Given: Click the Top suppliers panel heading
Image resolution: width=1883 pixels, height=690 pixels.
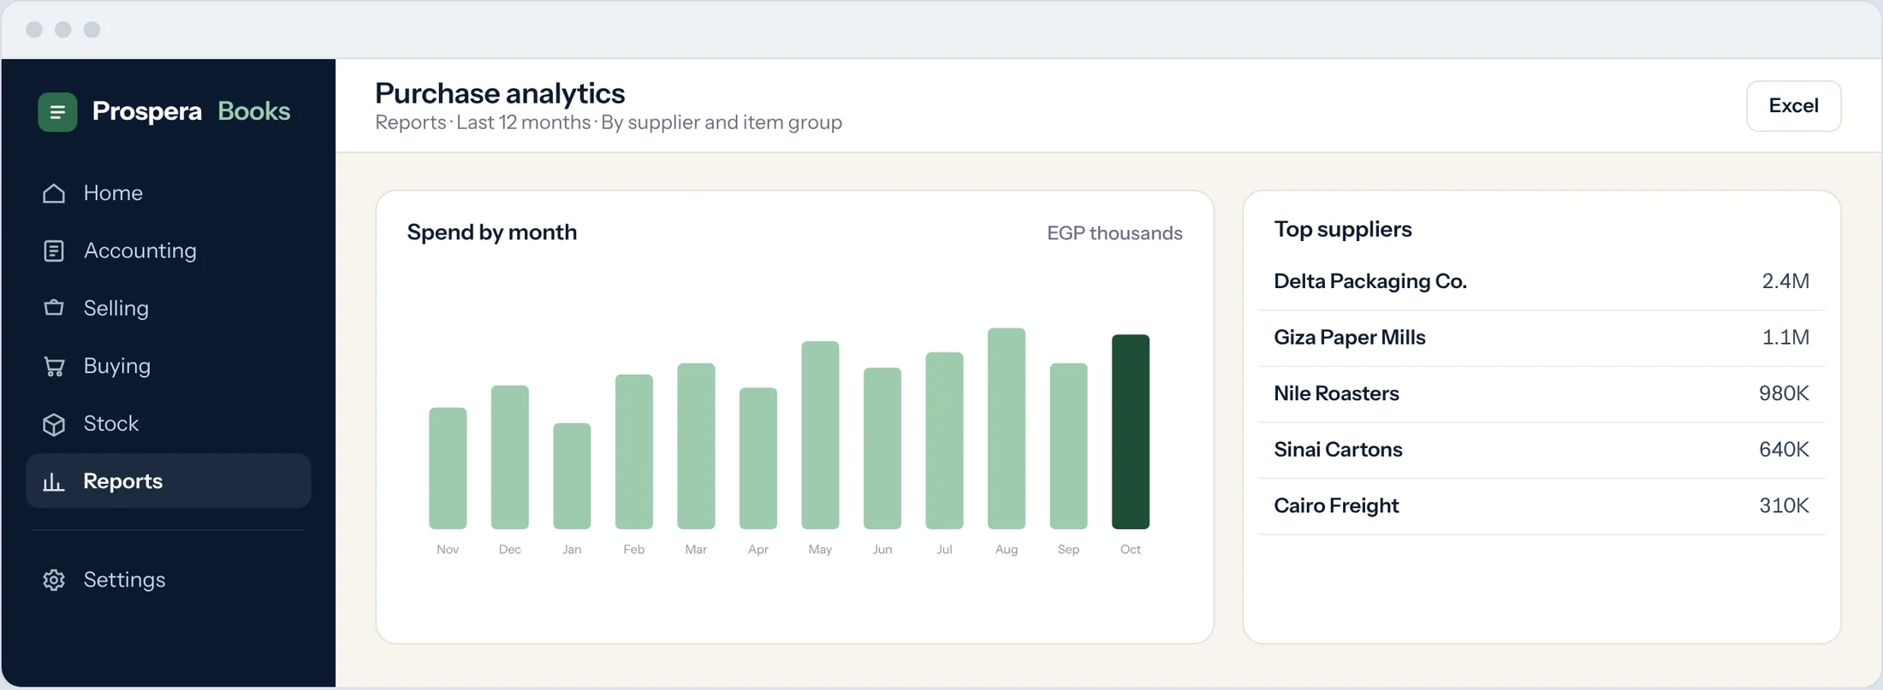Looking at the screenshot, I should point(1343,229).
